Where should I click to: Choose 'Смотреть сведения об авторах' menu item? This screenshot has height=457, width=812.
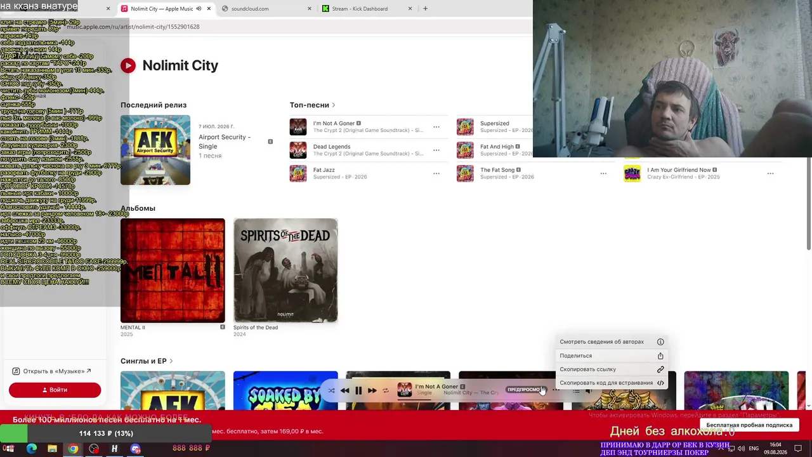612,341
